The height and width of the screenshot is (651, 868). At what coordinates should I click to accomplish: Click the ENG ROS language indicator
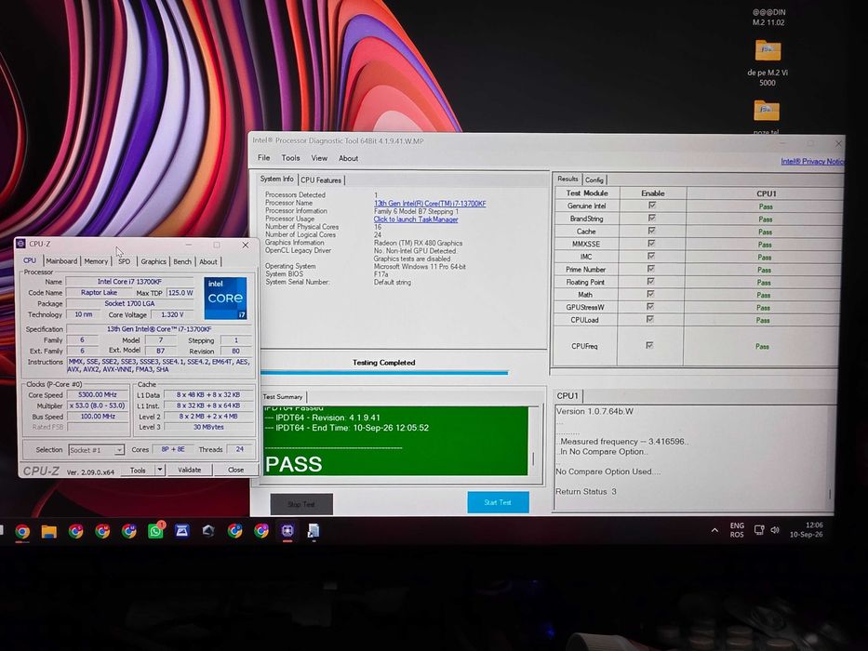[x=737, y=530]
